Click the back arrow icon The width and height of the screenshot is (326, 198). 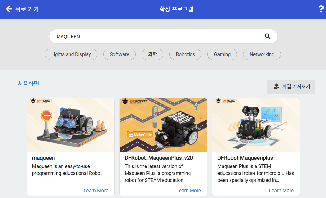(9, 9)
